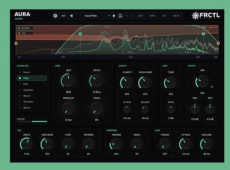This screenshot has height=170, width=230.
Task: Click the redo arrow icon
Action: pos(133,16)
